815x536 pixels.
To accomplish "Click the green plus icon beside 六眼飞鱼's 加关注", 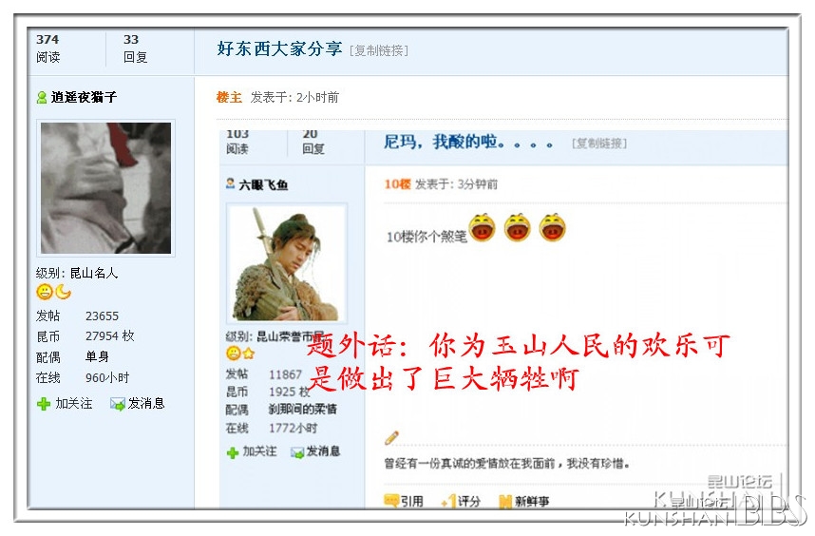I will point(233,452).
